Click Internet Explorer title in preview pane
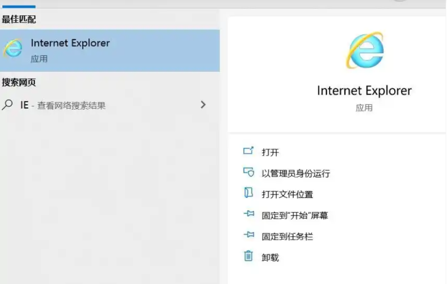 point(364,91)
